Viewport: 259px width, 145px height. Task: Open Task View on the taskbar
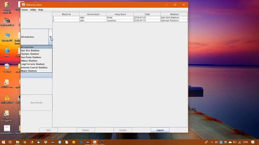point(10,142)
